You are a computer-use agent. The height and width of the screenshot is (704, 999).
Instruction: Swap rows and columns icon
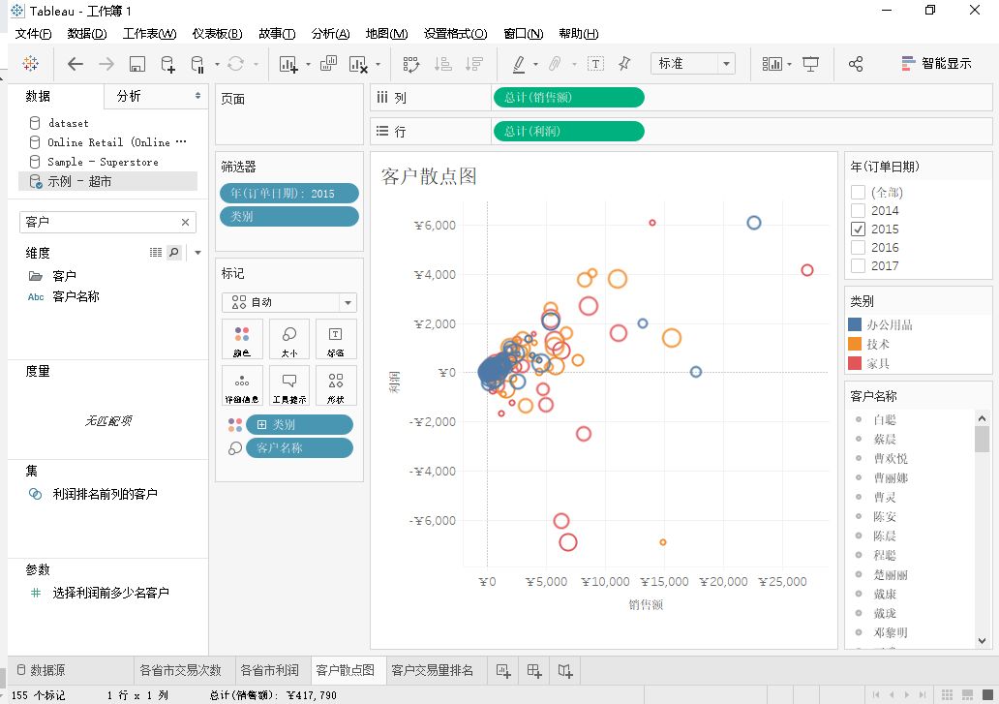point(411,64)
